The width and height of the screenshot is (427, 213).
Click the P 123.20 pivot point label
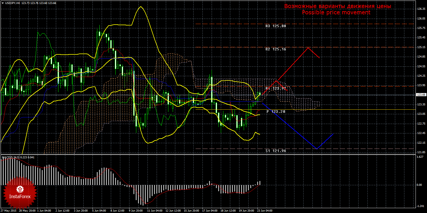coord(276,111)
